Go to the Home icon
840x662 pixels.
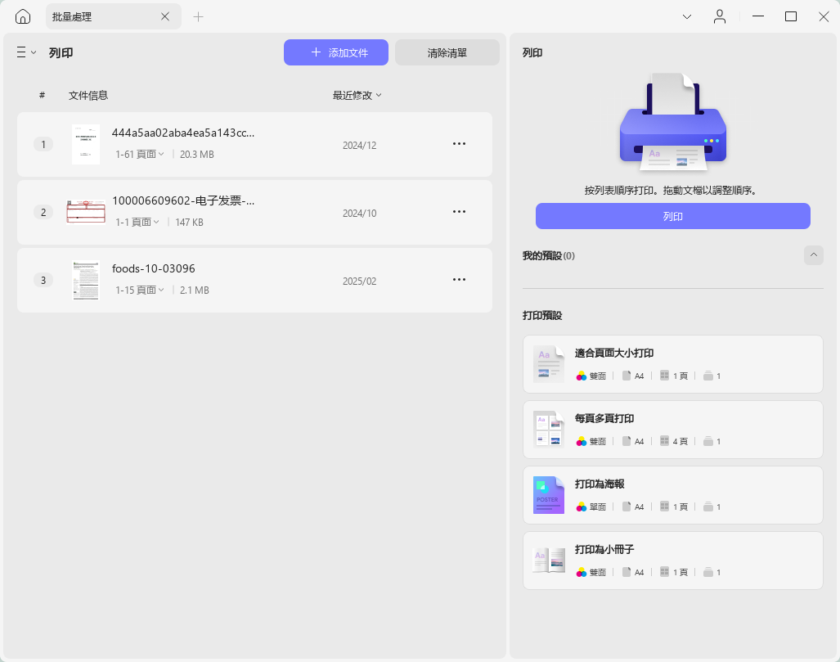pyautogui.click(x=23, y=16)
